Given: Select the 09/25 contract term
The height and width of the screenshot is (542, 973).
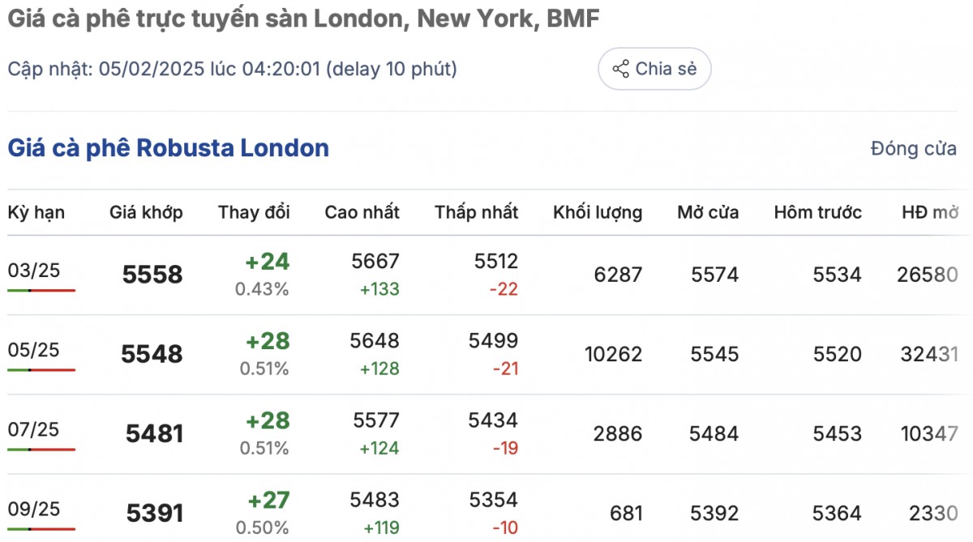Looking at the screenshot, I should 34,509.
